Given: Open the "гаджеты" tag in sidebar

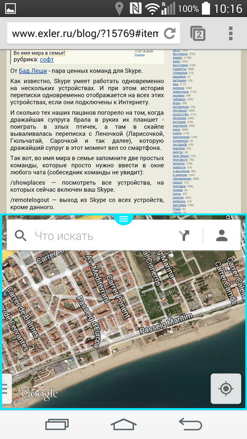Looking at the screenshot, I should coord(179,69).
